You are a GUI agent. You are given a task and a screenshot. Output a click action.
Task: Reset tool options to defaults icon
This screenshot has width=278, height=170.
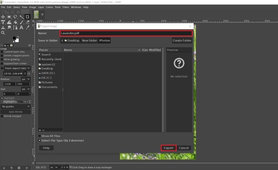[27, 168]
